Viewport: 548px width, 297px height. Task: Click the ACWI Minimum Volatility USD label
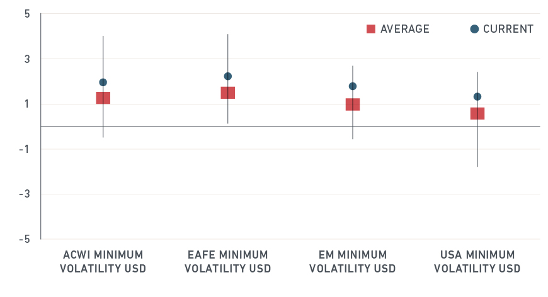pyautogui.click(x=103, y=262)
